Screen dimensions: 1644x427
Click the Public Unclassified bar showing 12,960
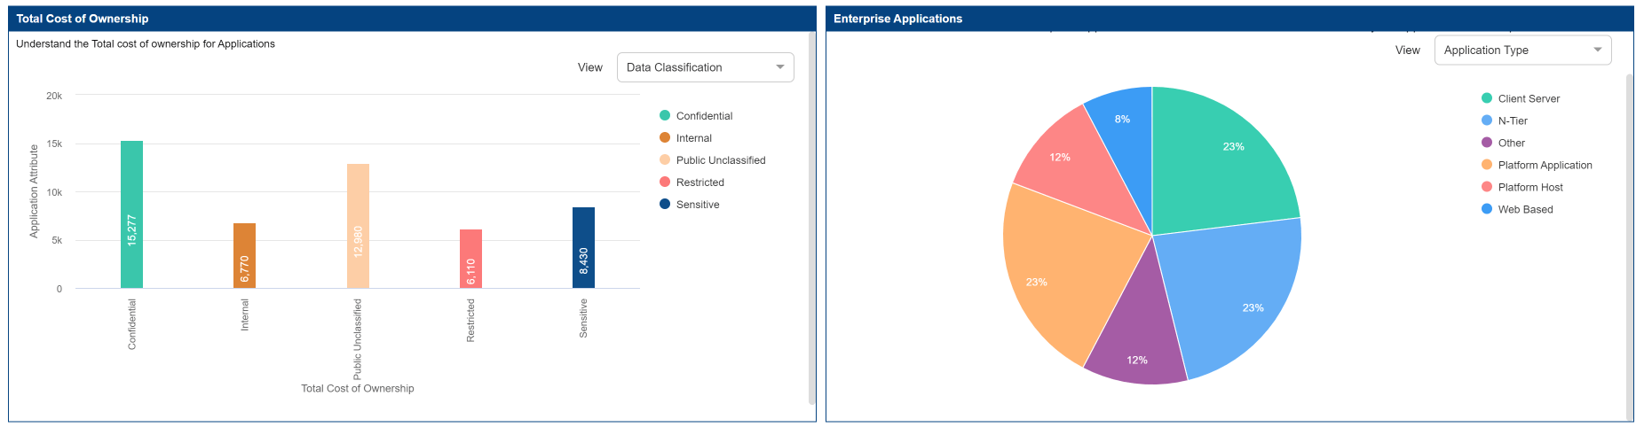358,226
